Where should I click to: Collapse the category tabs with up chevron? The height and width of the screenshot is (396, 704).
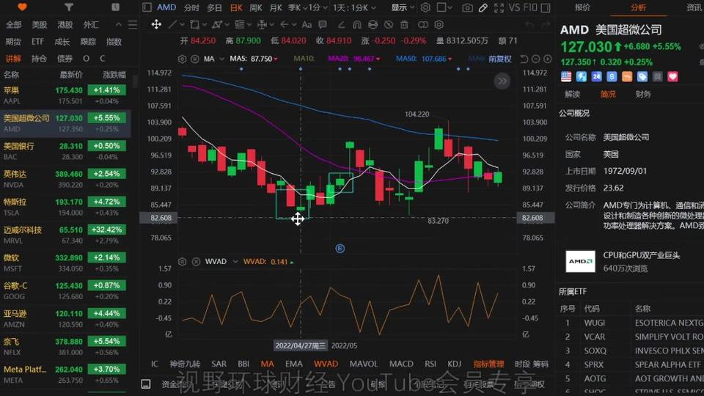coord(119,25)
